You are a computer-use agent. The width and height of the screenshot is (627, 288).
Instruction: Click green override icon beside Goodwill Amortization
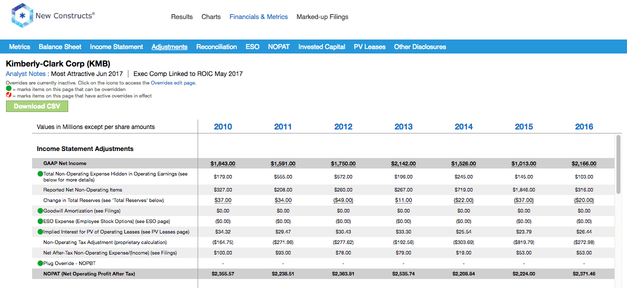pos(40,211)
